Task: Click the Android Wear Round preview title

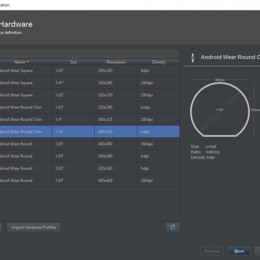Action: 231,57
